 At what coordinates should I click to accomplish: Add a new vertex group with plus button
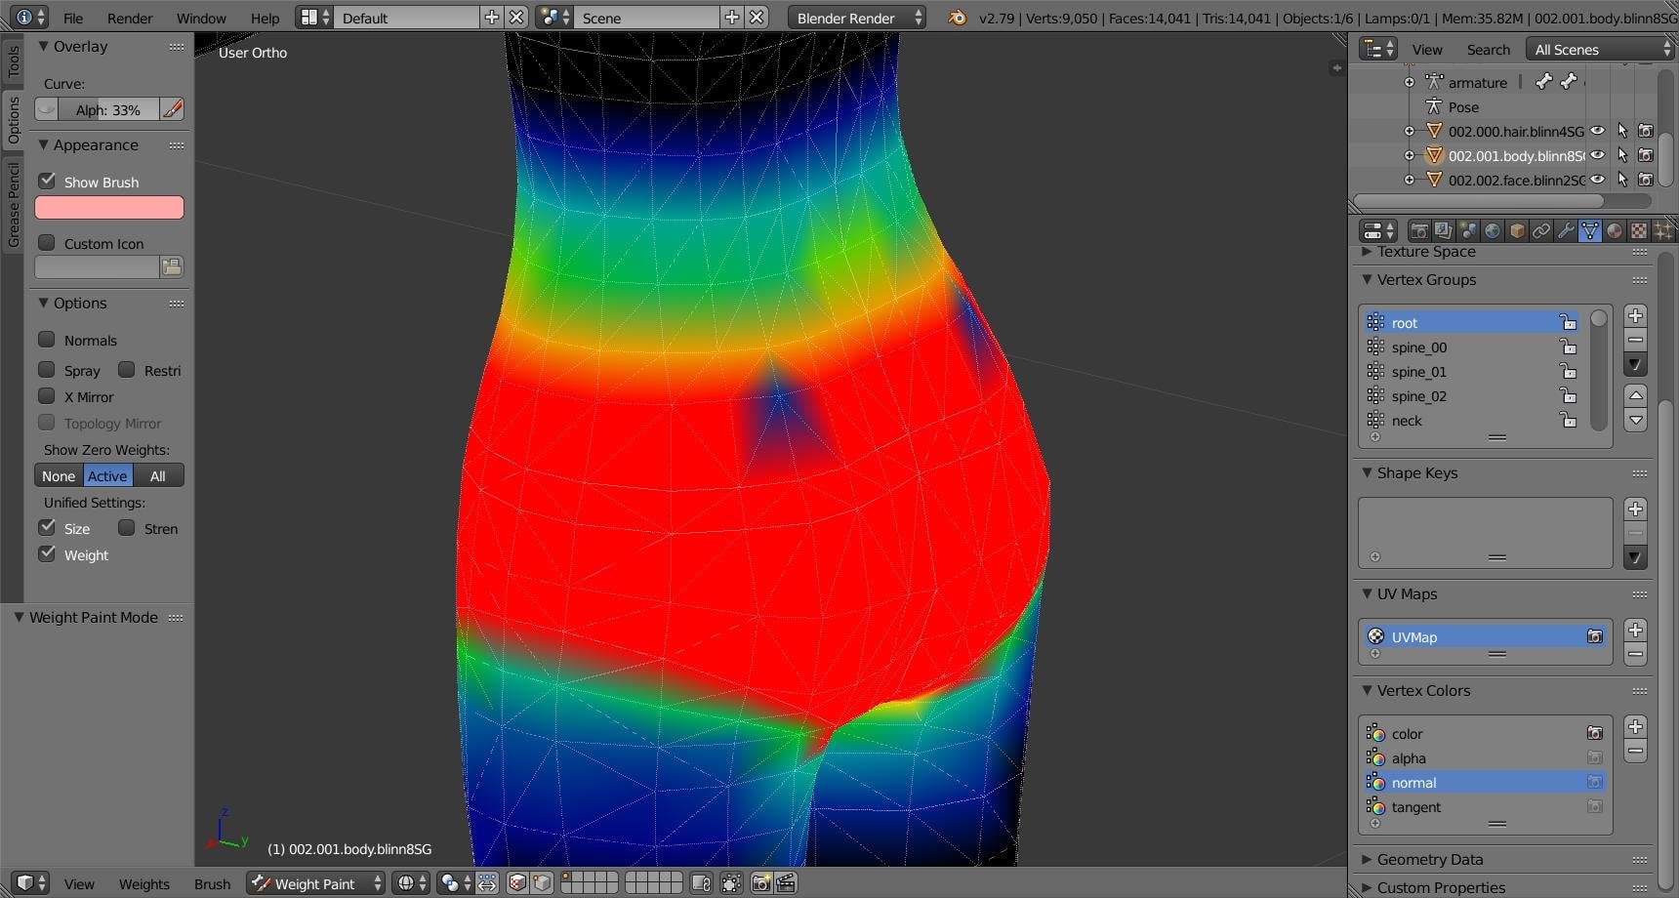(x=1636, y=315)
